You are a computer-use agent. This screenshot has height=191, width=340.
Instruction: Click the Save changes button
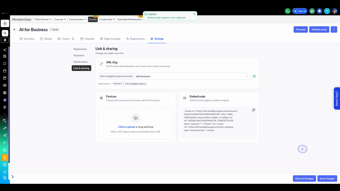[327, 178]
